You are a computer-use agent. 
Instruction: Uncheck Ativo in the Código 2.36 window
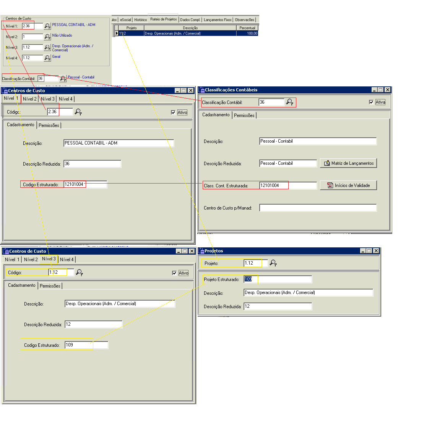coord(173,112)
